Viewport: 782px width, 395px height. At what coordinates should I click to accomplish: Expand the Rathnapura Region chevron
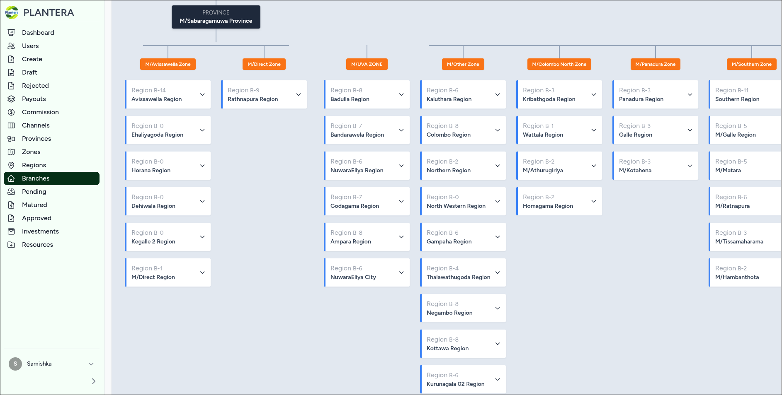point(299,94)
